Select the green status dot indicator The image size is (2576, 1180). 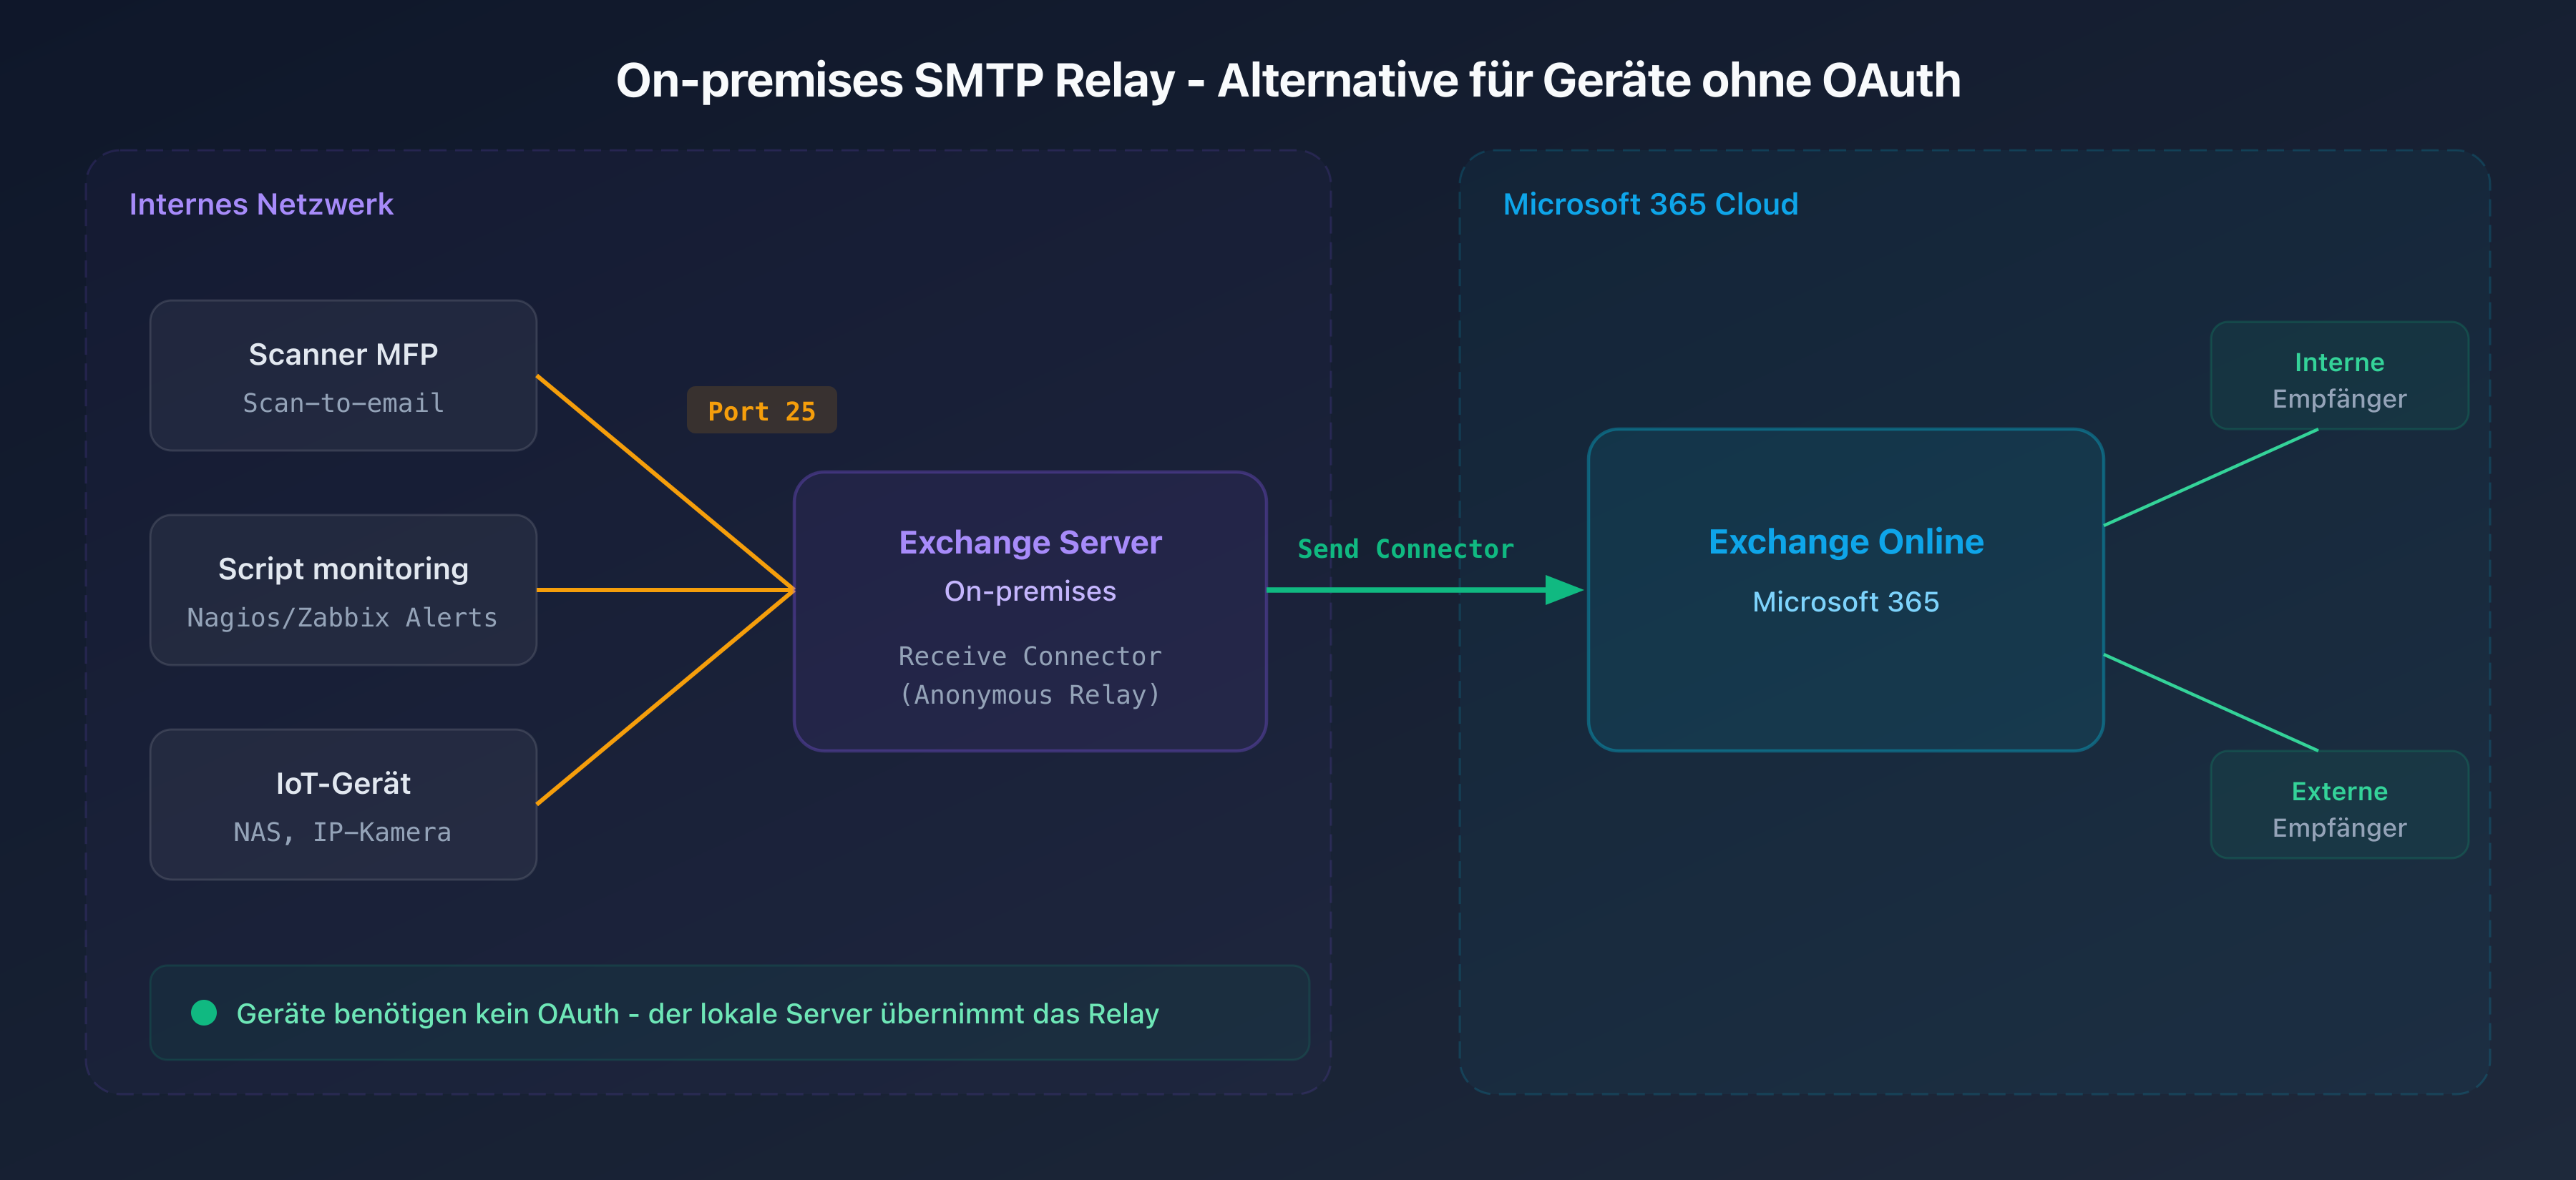click(203, 1012)
